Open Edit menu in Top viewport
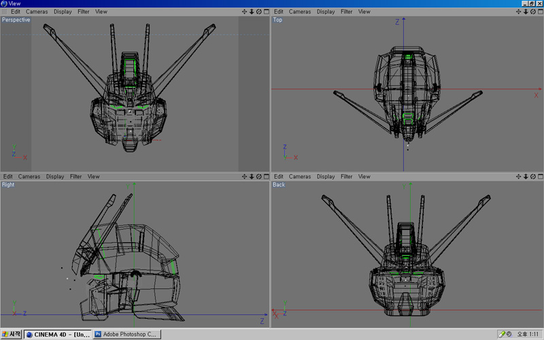 [x=279, y=12]
